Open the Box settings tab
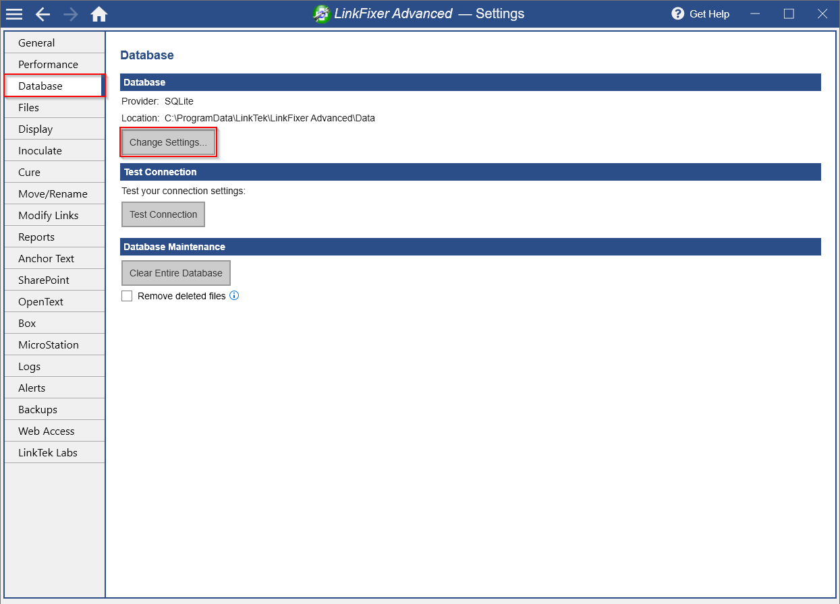840x604 pixels. [55, 323]
